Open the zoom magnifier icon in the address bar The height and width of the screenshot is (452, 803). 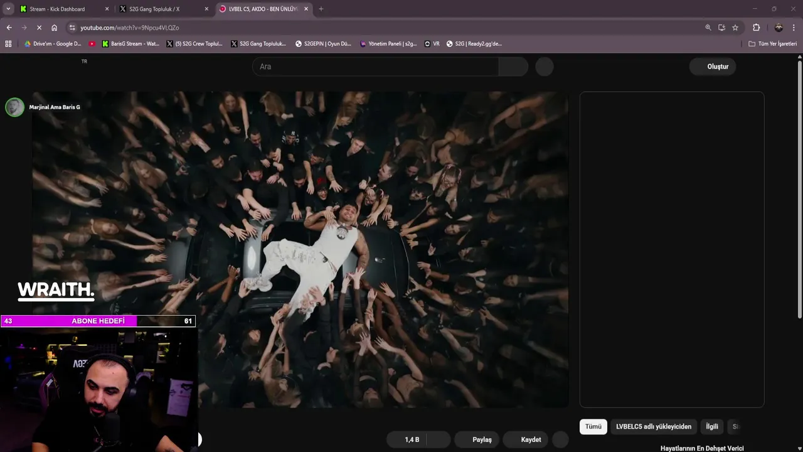(x=708, y=28)
